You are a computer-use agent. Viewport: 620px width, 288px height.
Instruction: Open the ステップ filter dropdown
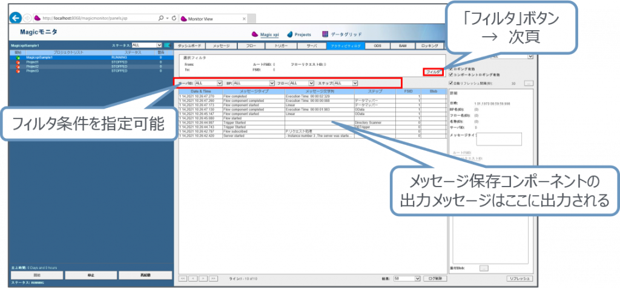click(346, 83)
